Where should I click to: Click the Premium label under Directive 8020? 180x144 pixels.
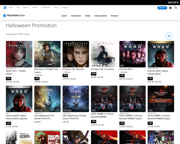[123, 72]
